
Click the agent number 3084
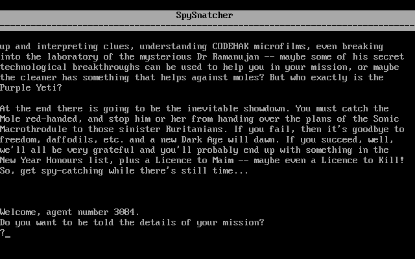coord(124,212)
